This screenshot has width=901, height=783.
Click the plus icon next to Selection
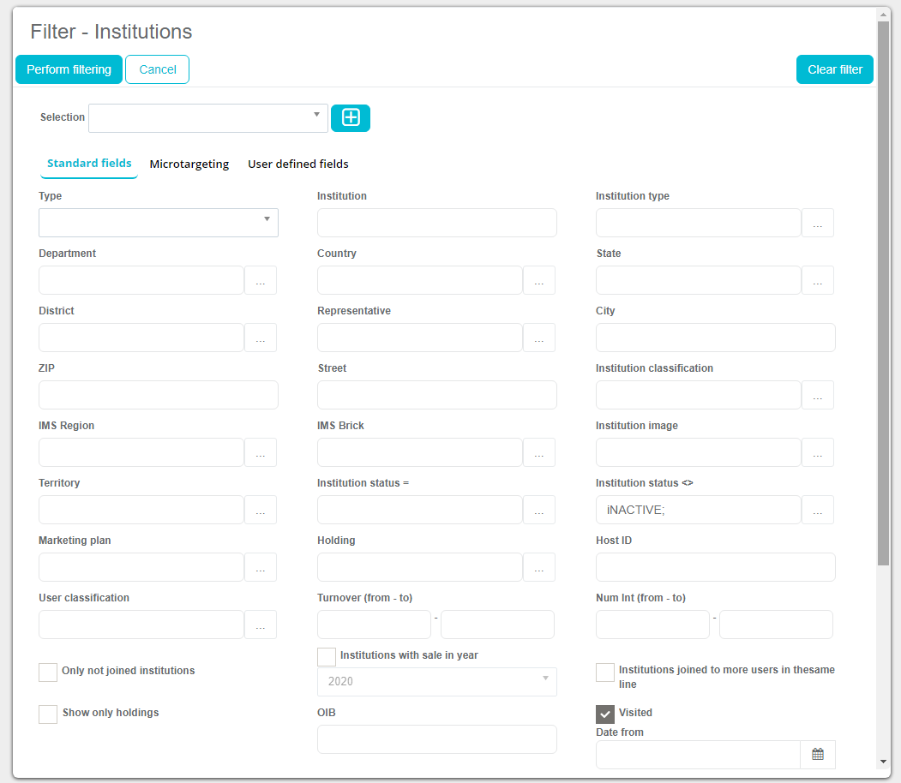(351, 118)
